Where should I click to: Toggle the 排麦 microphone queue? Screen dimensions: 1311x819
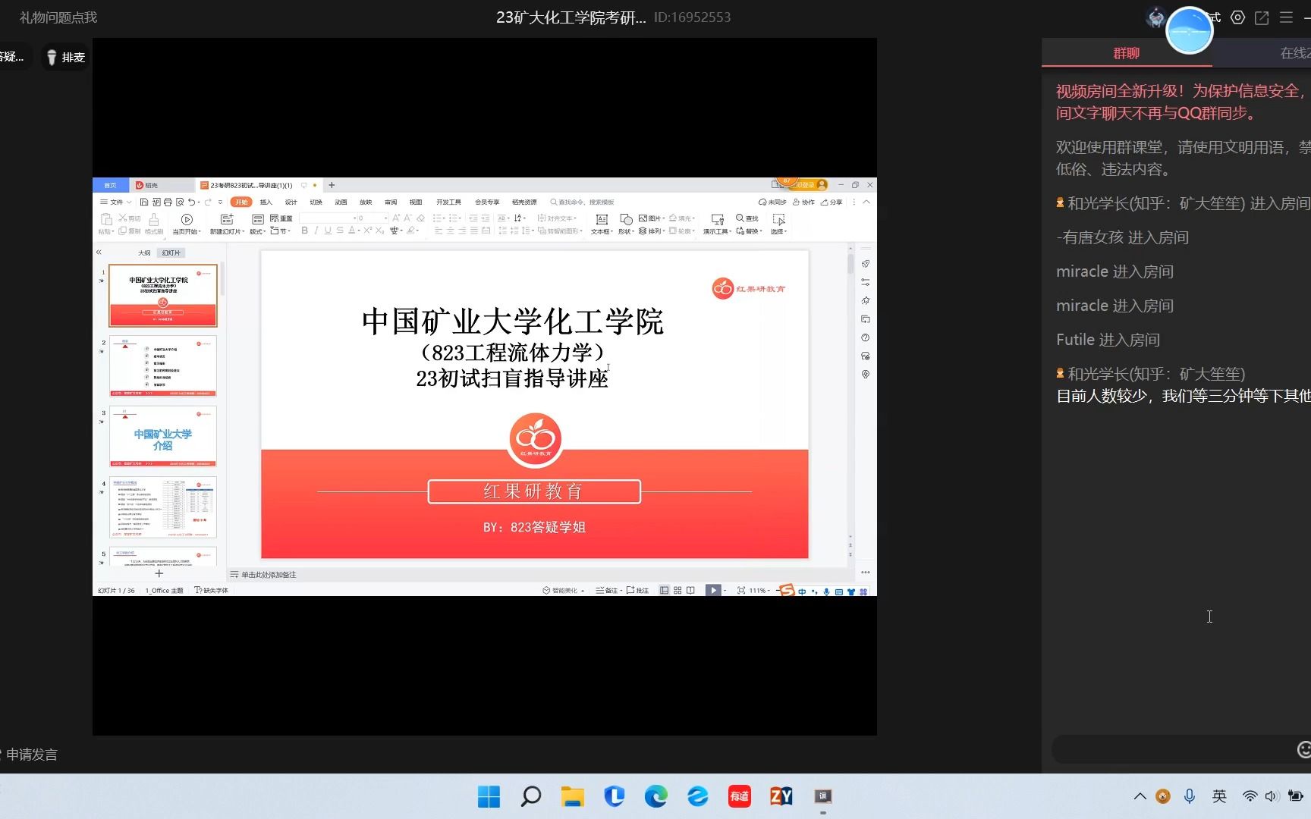(x=65, y=57)
